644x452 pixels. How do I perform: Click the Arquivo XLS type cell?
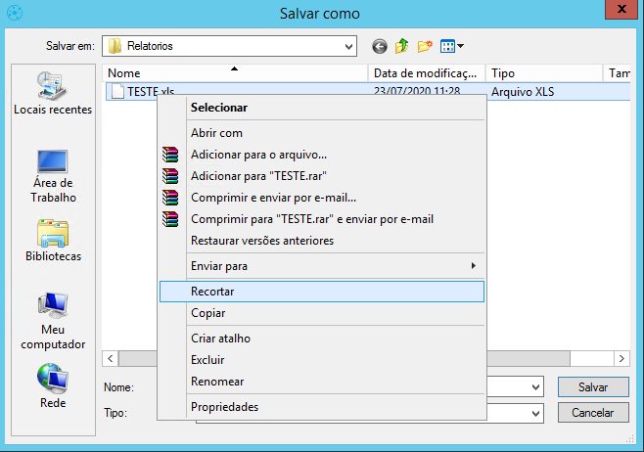pyautogui.click(x=523, y=92)
